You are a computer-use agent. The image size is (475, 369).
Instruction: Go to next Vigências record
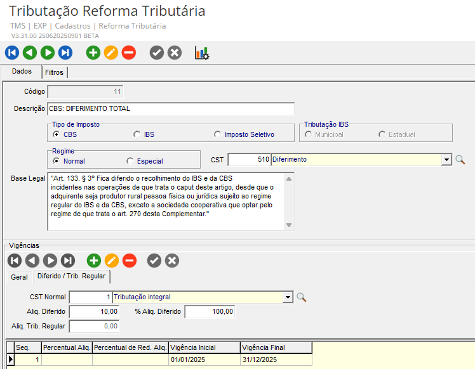tap(50, 261)
